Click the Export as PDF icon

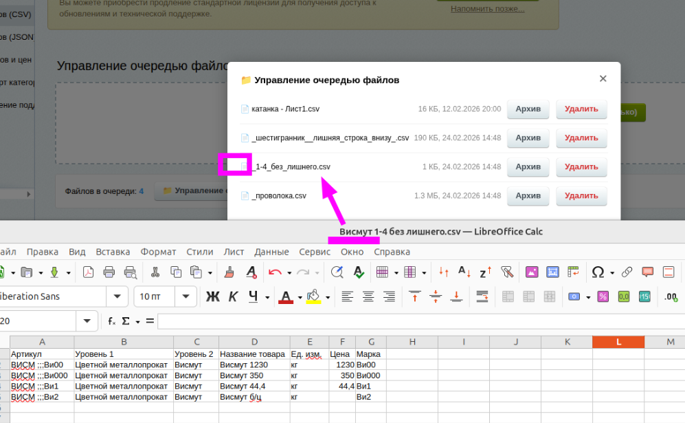[x=88, y=272]
